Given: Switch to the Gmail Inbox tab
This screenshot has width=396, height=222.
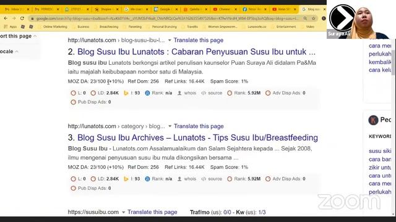Looking at the screenshot, I should pos(17,9).
